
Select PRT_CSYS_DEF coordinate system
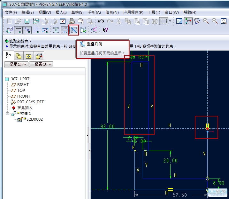pos(27,102)
